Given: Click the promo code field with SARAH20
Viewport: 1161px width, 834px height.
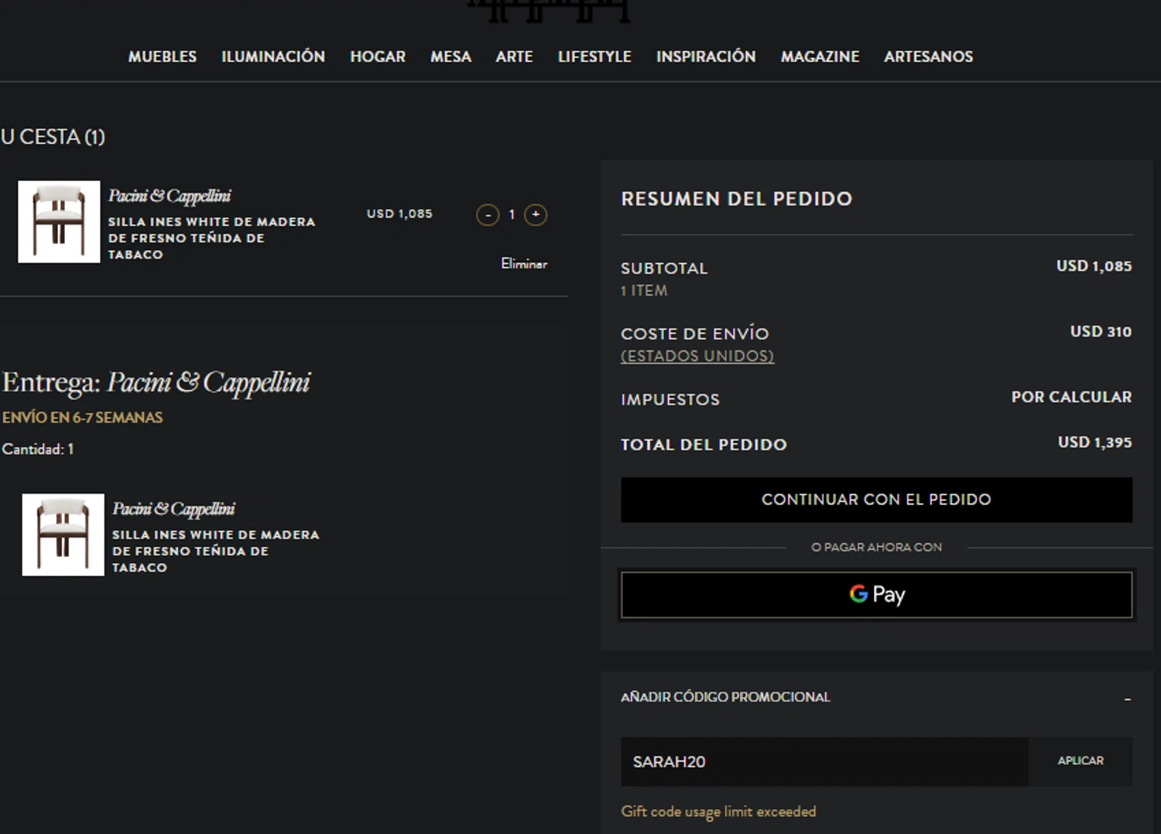Looking at the screenshot, I should [824, 762].
